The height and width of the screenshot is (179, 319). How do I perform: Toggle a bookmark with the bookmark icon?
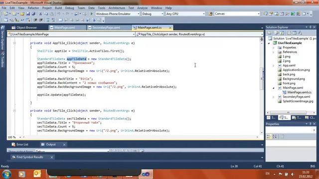coord(60,20)
